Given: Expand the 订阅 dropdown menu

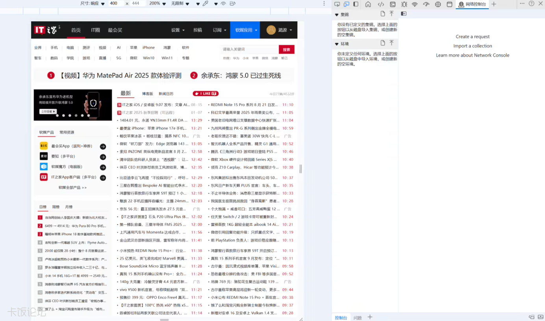Looking at the screenshot, I should point(220,30).
